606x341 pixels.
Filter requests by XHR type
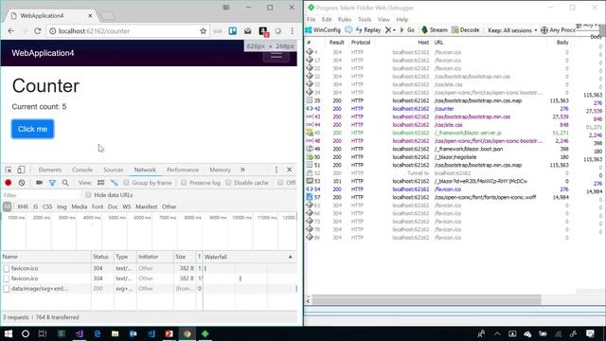(23, 206)
